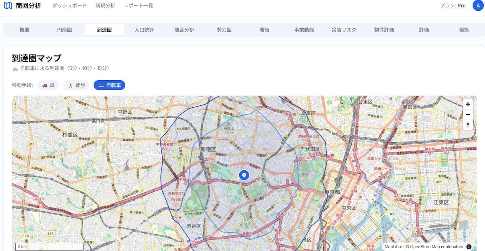Viewport: 485px width, 251px height.
Task: Switch to the 事業動態 tab
Action: coord(304,30)
